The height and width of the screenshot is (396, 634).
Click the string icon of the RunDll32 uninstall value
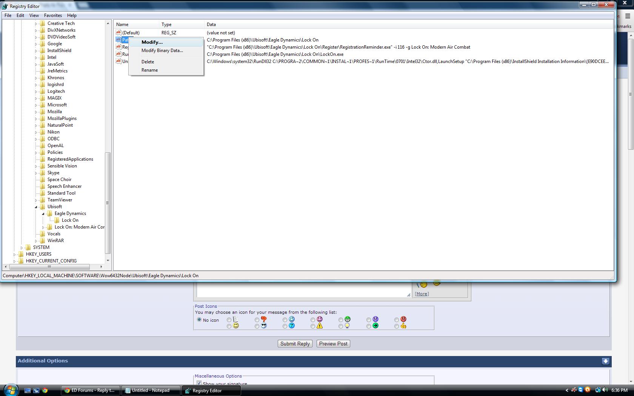(118, 61)
